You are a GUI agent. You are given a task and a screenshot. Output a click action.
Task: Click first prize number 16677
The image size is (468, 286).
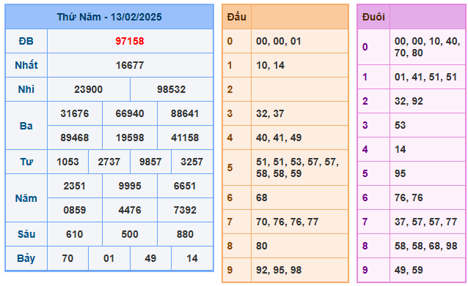[130, 65]
